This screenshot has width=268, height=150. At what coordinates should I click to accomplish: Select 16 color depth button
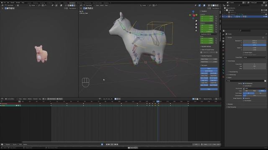[x=260, y=93]
